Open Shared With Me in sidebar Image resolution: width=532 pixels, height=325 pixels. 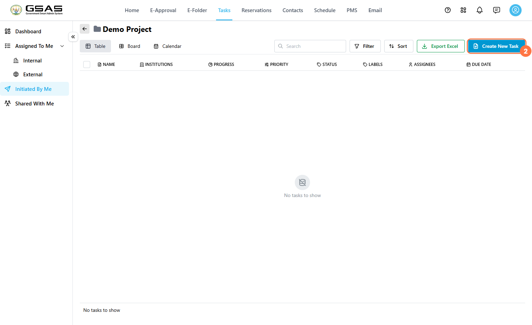point(35,104)
